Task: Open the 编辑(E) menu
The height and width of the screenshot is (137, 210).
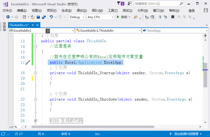Action: [22, 11]
